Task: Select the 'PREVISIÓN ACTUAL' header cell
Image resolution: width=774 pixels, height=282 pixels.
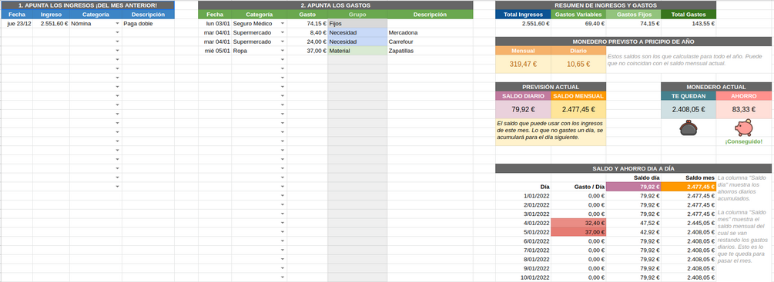Action: (551, 87)
